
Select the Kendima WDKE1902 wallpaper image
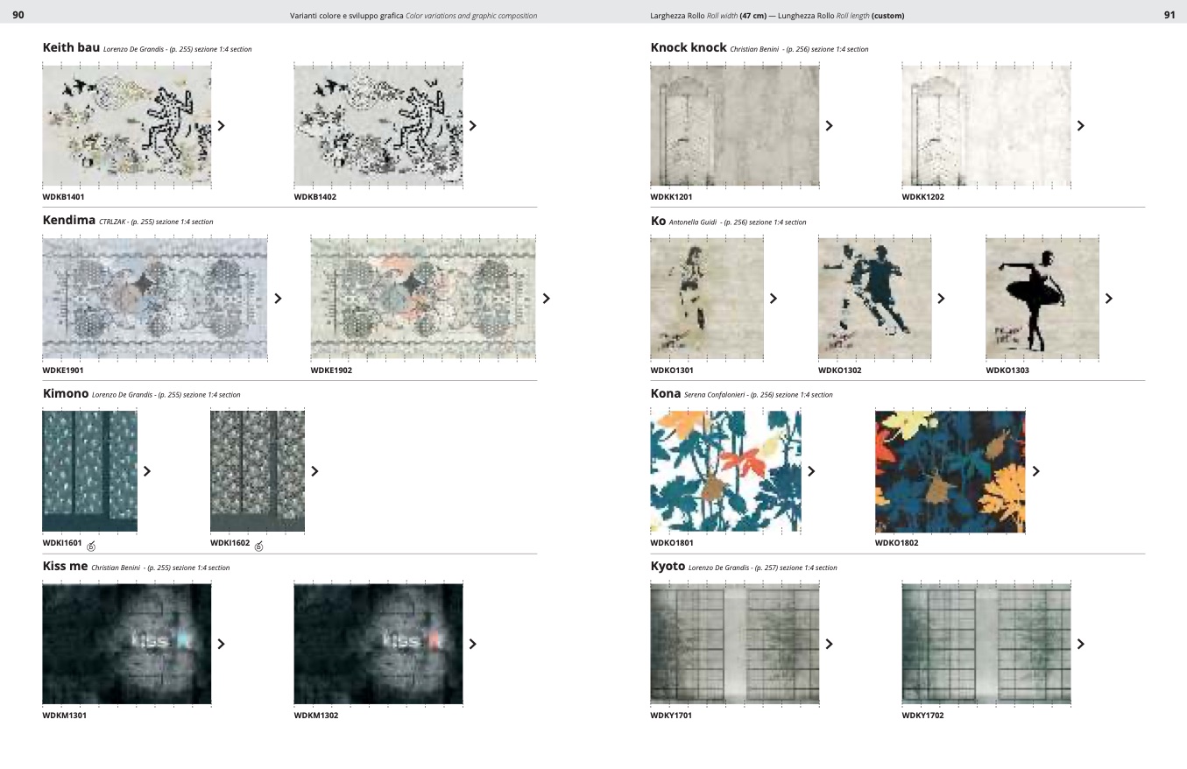(422, 298)
